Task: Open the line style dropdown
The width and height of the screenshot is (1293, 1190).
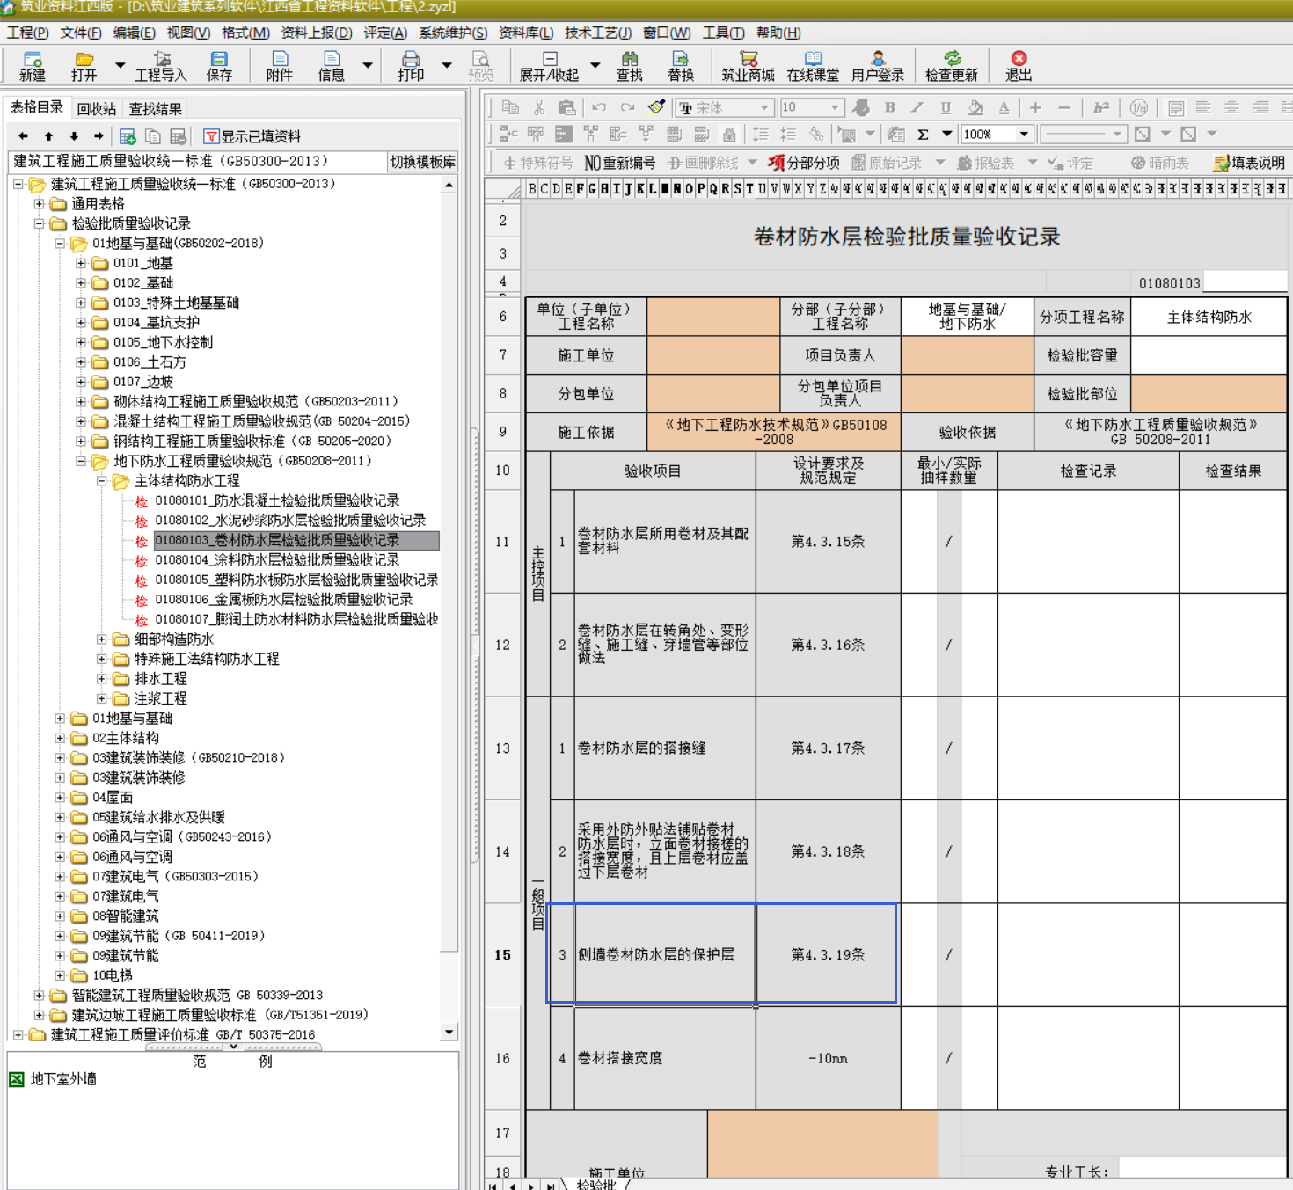Action: tap(1117, 135)
